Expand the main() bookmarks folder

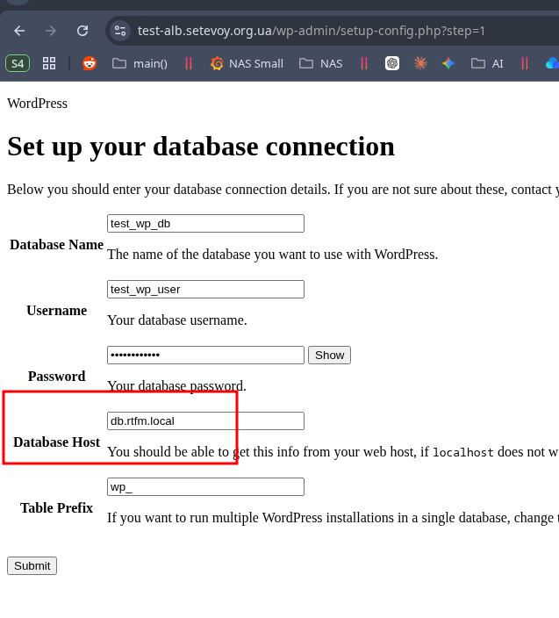[x=140, y=63]
